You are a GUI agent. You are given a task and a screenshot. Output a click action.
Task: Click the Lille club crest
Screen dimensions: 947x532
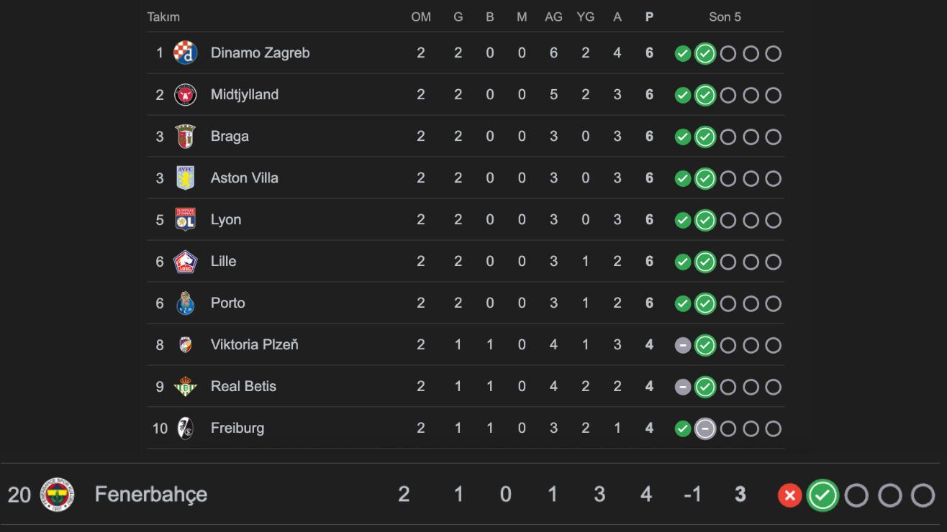click(x=186, y=262)
